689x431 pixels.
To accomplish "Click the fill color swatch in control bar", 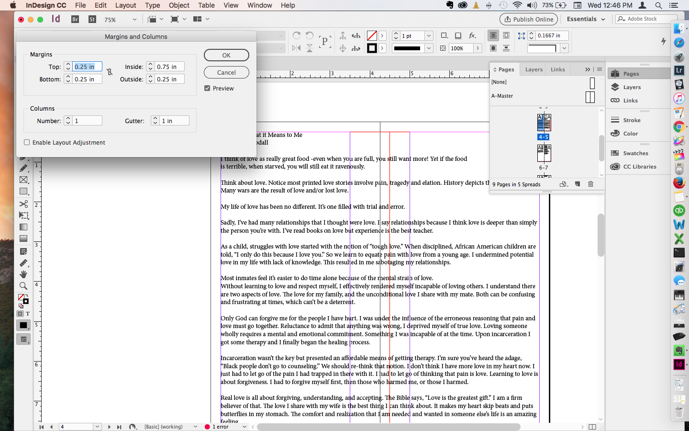I will point(372,36).
